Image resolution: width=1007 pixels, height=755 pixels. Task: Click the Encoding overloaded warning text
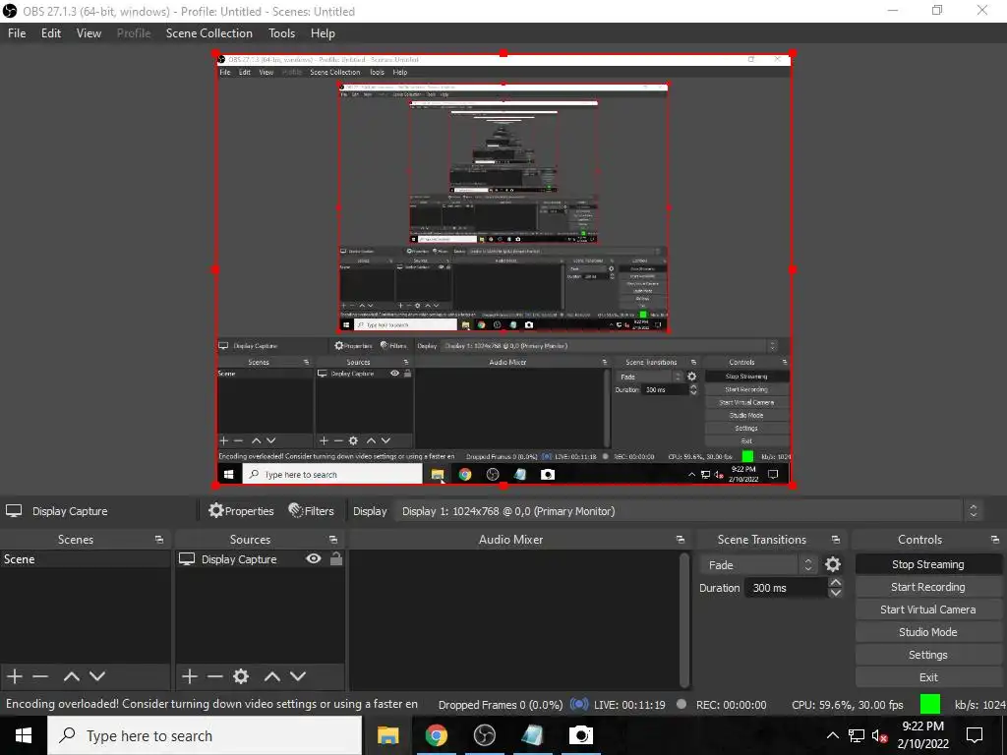pos(212,704)
